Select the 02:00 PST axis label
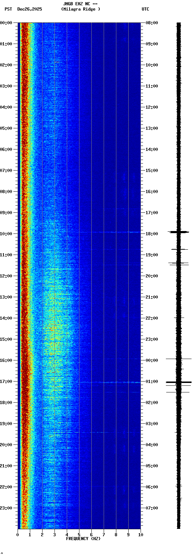This screenshot has width=194, height=557. pos(6,65)
